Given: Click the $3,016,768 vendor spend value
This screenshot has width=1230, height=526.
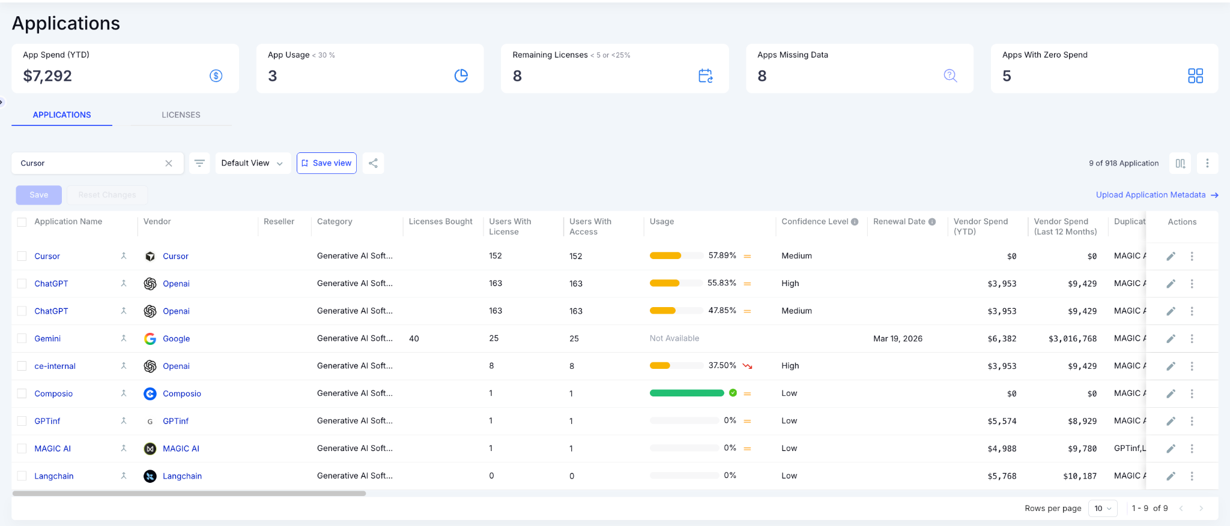Looking at the screenshot, I should (1073, 339).
